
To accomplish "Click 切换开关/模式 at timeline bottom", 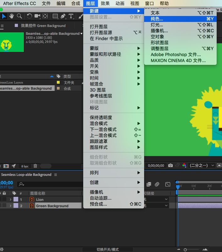I will click(x=107, y=249).
